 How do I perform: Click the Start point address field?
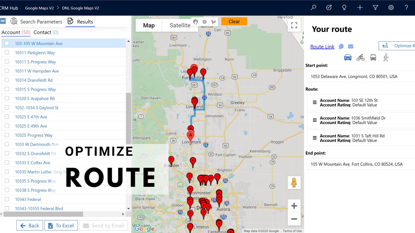pos(361,76)
